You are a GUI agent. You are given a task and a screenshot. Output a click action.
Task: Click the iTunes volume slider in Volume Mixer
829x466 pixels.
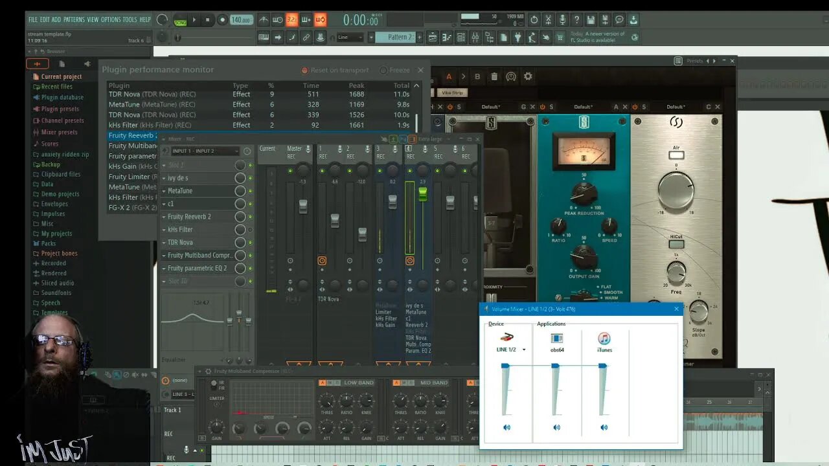pos(602,366)
